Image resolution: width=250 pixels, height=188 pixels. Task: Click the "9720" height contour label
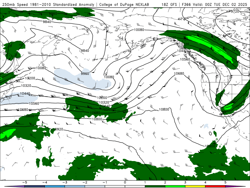pyautogui.click(x=235, y=11)
